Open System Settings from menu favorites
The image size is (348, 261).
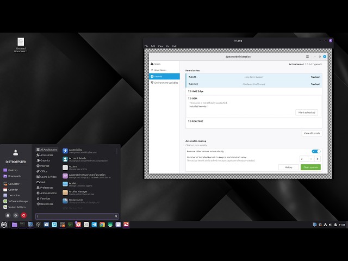[15, 207]
